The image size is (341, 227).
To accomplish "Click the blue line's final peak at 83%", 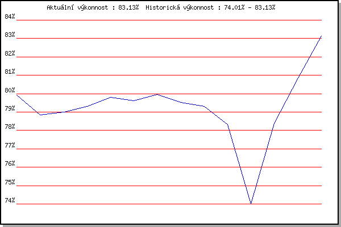I will pyautogui.click(x=321, y=36).
